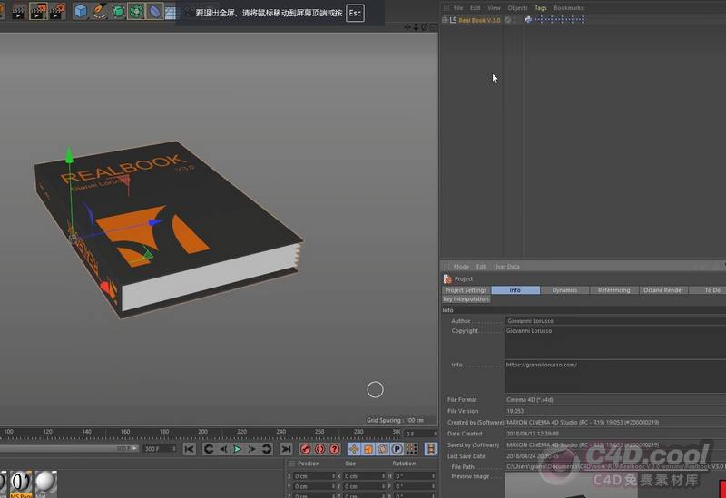Toggle the Rotation keying button

(383, 449)
